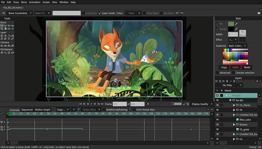Hide the OL_grass layer with eye icon
The width and height of the screenshot is (262, 149).
[x=217, y=129]
